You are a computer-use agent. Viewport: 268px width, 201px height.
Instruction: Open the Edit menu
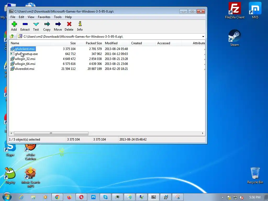click(21, 17)
